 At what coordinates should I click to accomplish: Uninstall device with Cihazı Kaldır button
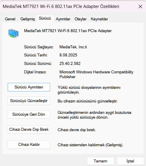pos(29,145)
